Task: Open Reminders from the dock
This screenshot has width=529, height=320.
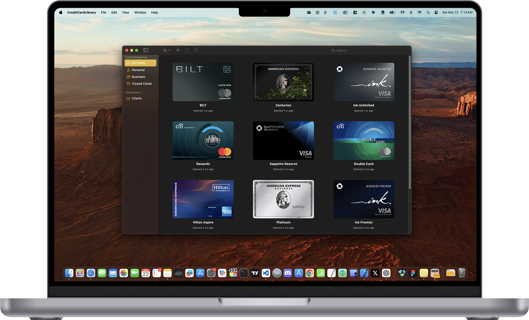Action: tap(157, 273)
